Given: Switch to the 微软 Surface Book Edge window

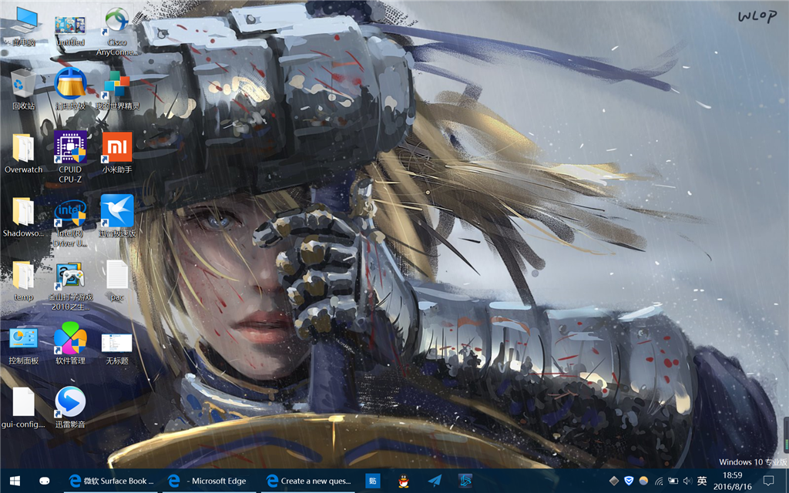Looking at the screenshot, I should pyautogui.click(x=111, y=481).
